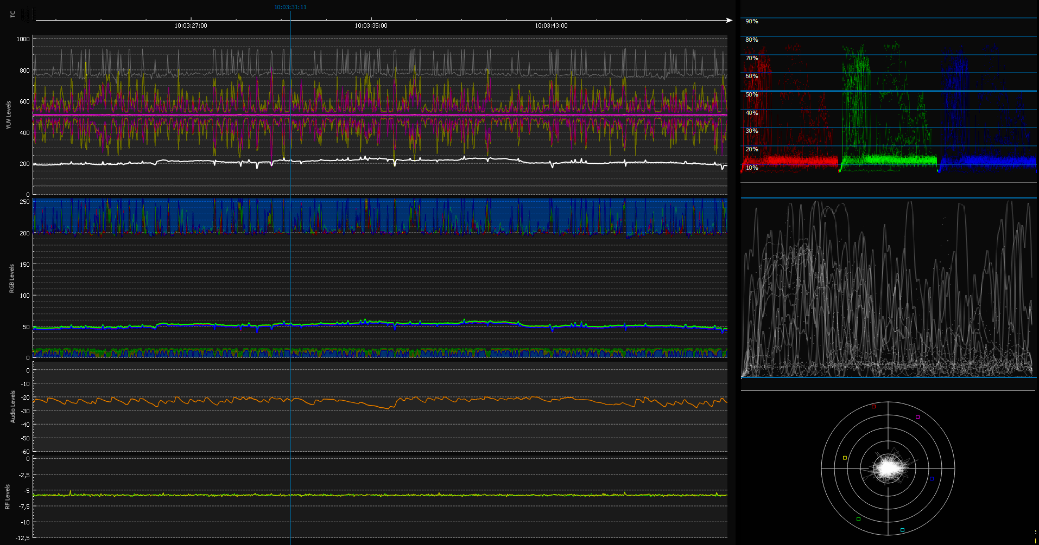The height and width of the screenshot is (545, 1039).
Task: Select the blue target marker on vectorscope
Action: 932,479
